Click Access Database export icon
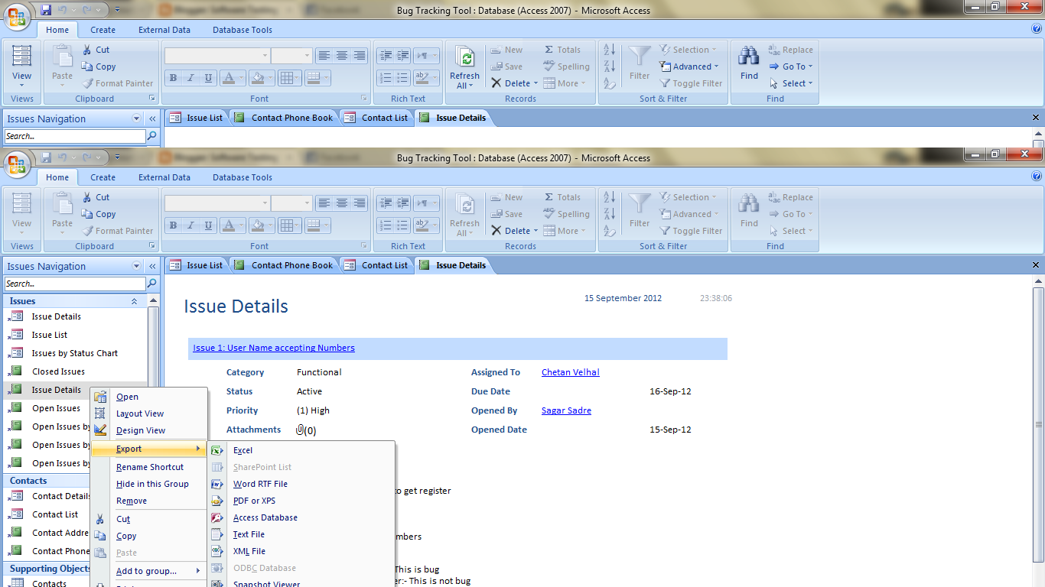 [x=217, y=517]
